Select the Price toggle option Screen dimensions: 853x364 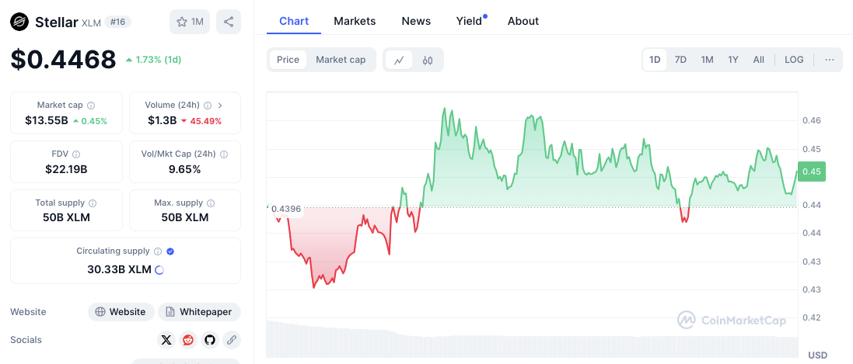tap(288, 60)
